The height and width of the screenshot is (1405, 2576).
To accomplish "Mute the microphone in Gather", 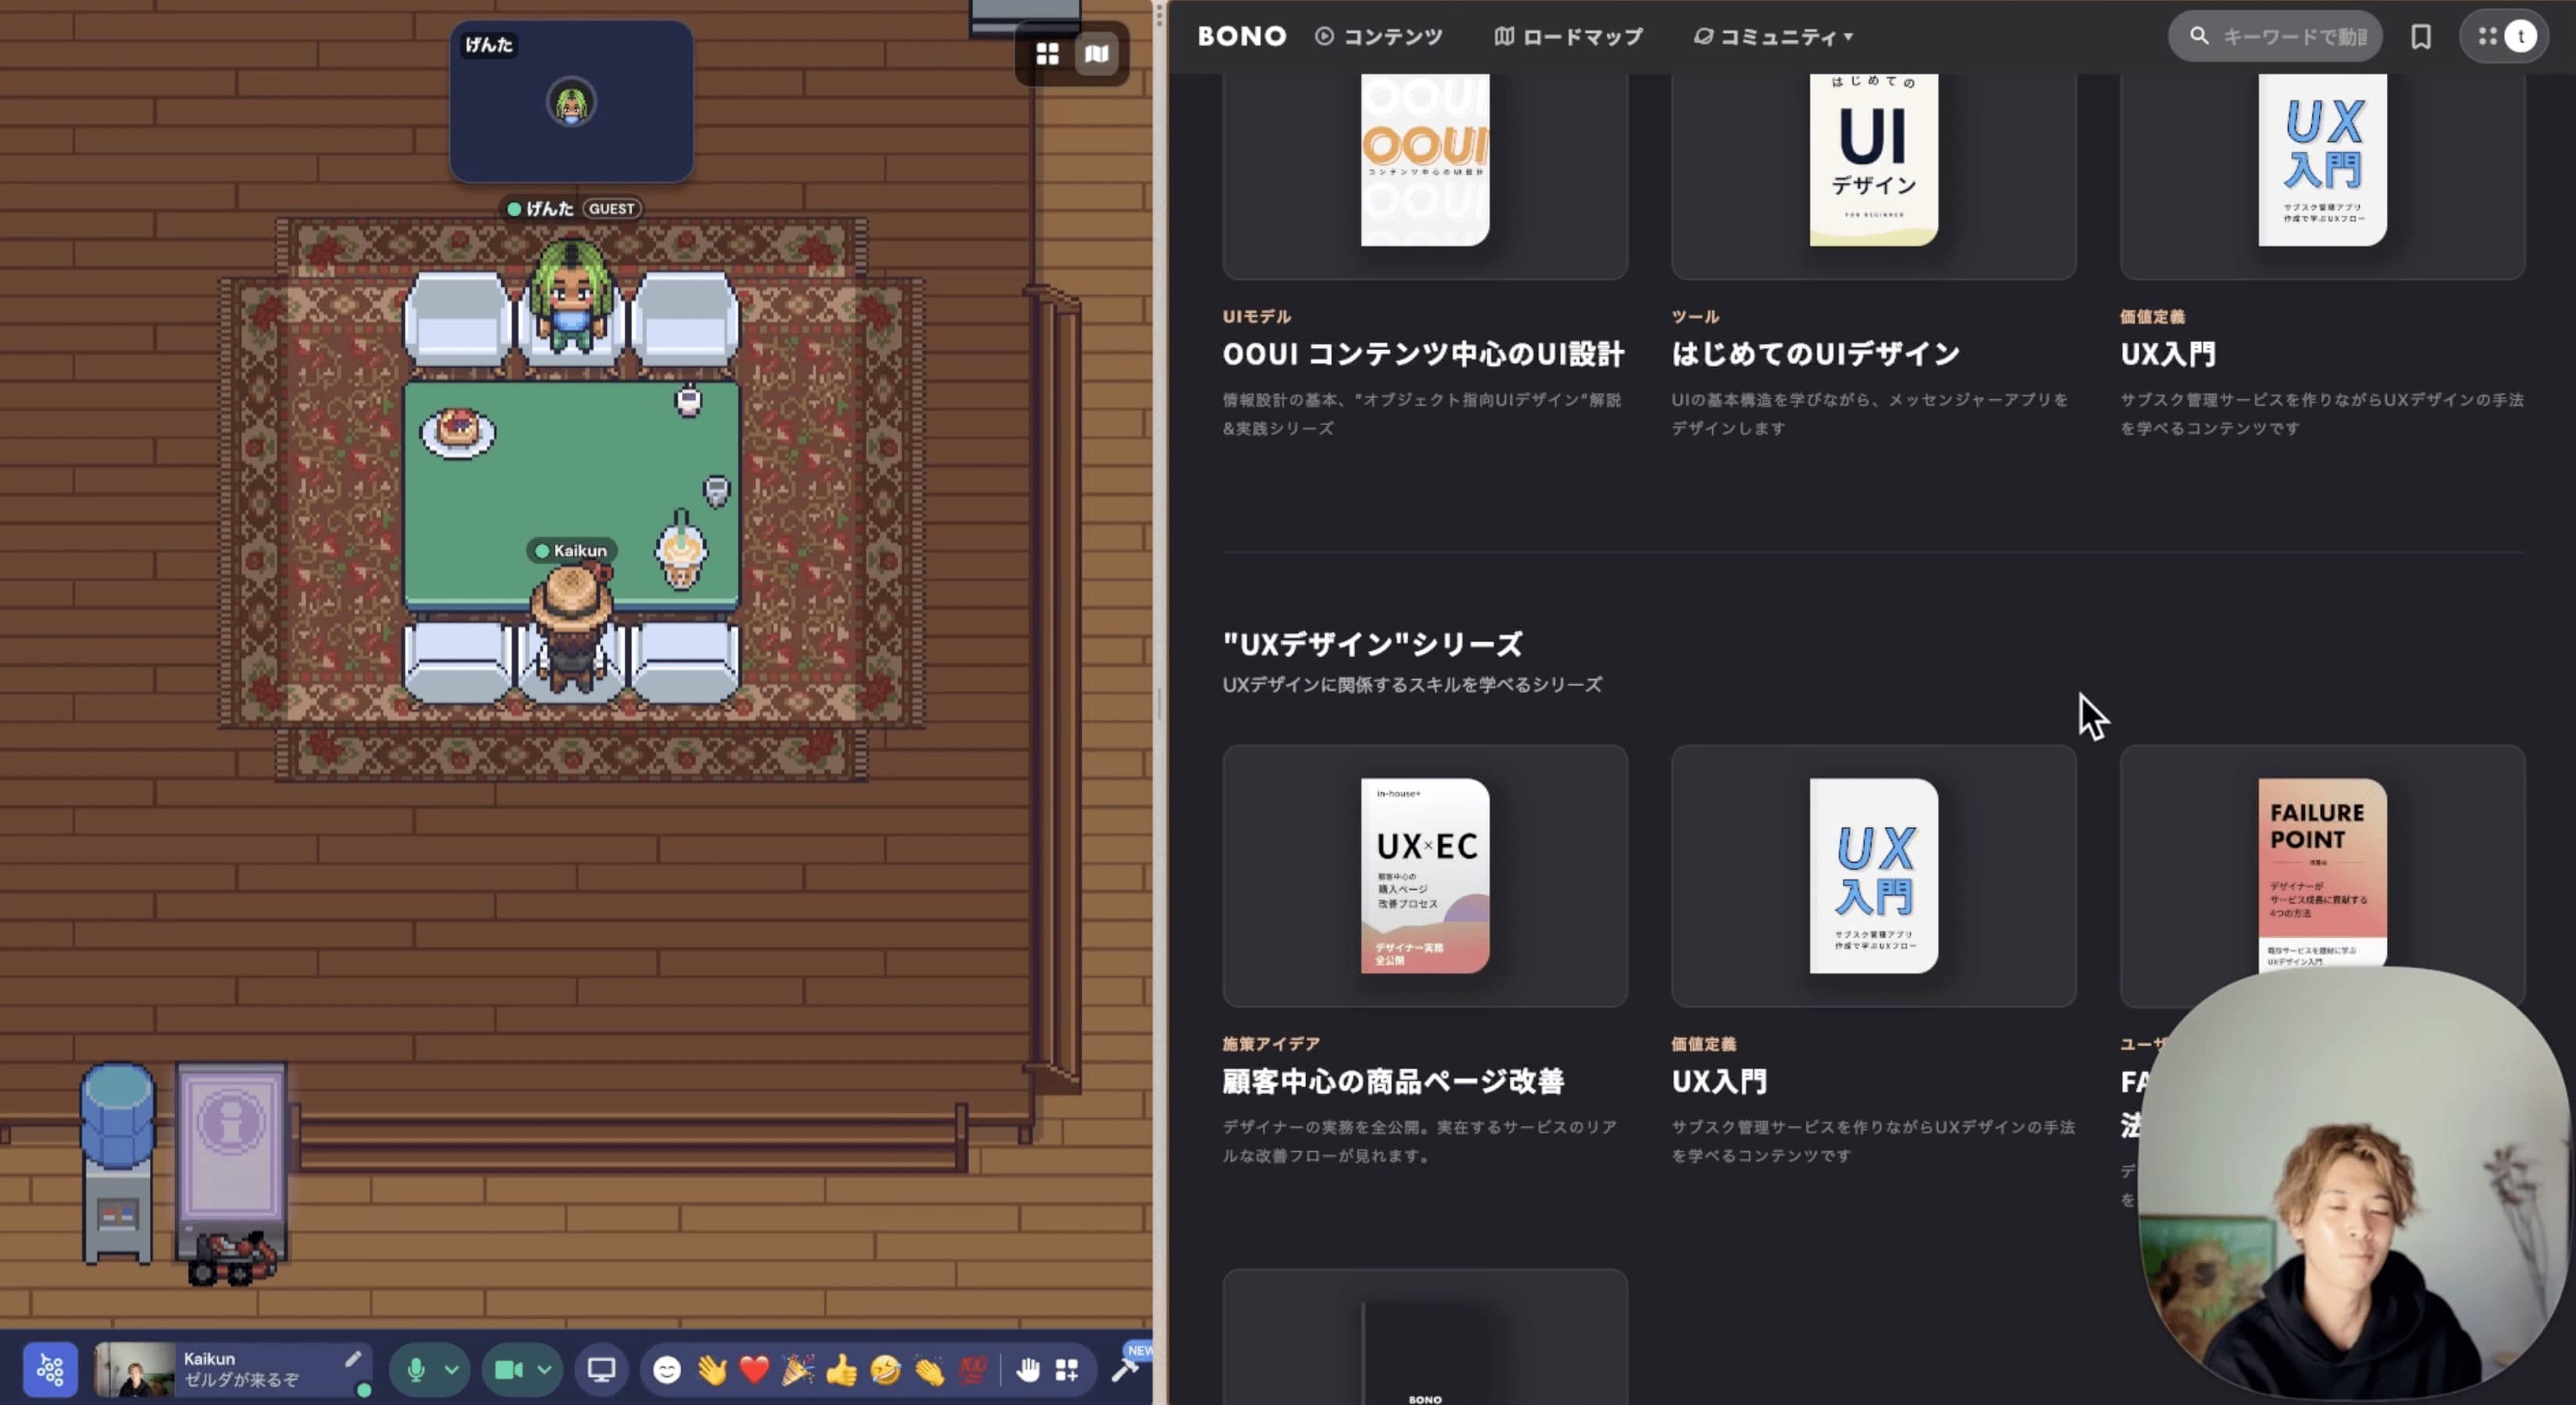I will coord(416,1369).
